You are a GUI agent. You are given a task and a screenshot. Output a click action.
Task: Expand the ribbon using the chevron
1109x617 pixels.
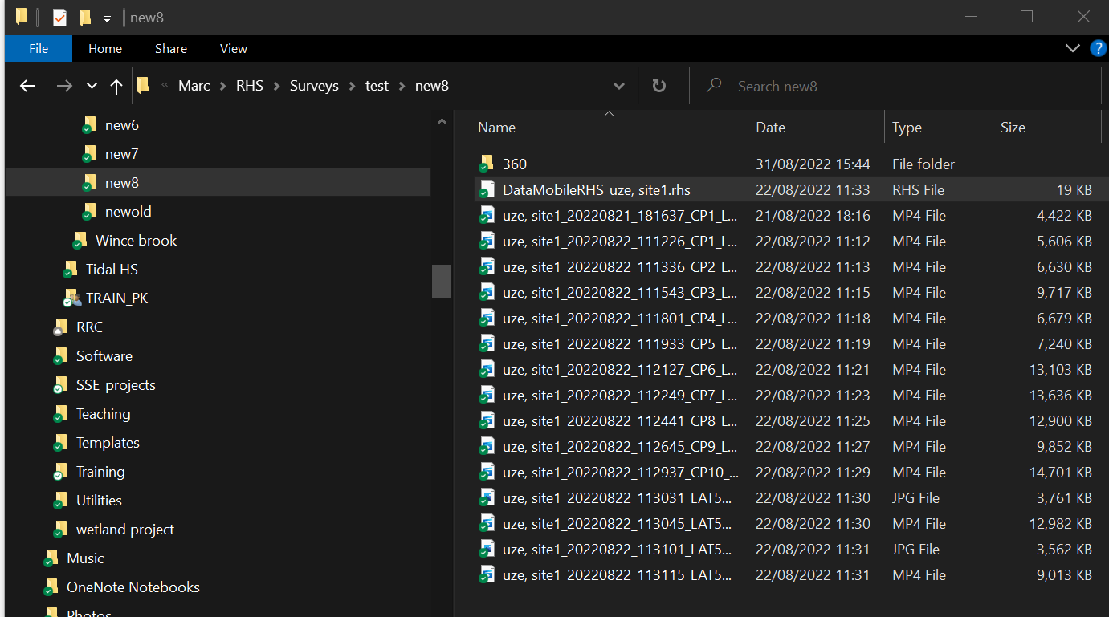1072,48
